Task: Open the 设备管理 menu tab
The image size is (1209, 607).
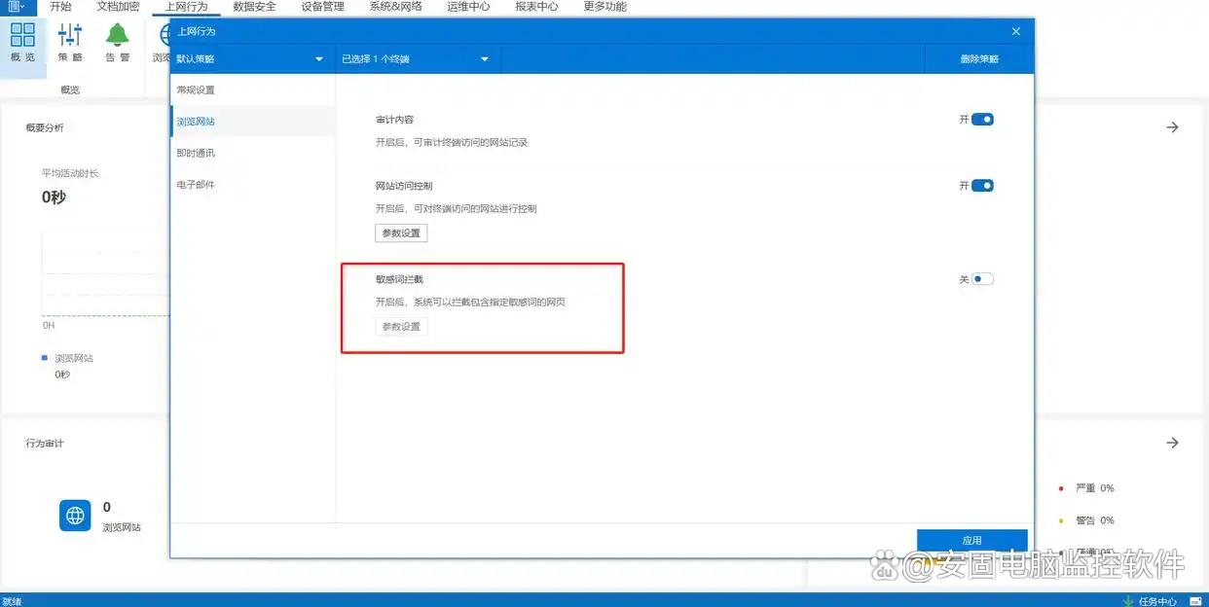Action: point(323,6)
